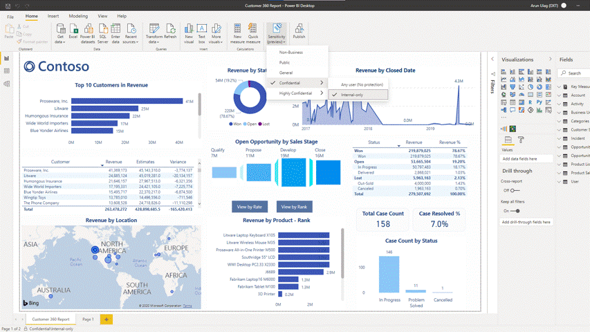Open Transform data dropdown
Screen dimensions: 590x332
[x=154, y=33]
